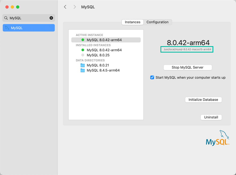Viewport: 236px width, 175px height.
Task: Select installed instance MySQL 8.0.42-arm64
Action: coord(104,50)
